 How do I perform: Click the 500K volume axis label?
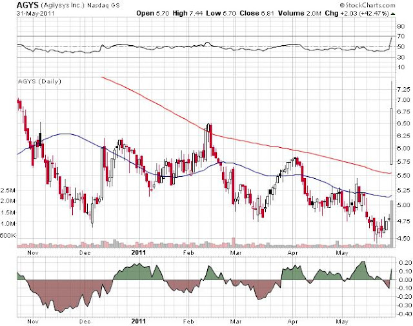8,235
